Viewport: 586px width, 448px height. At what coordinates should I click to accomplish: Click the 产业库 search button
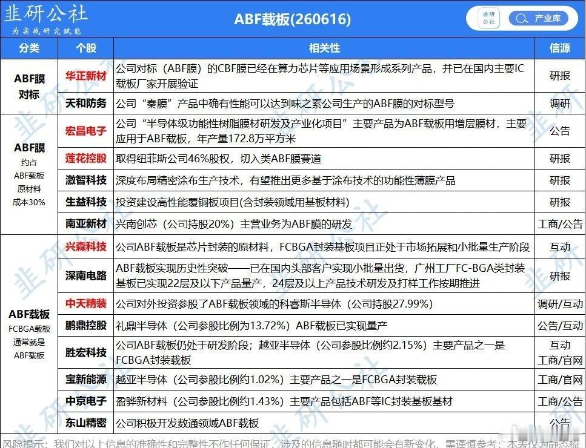coord(538,18)
